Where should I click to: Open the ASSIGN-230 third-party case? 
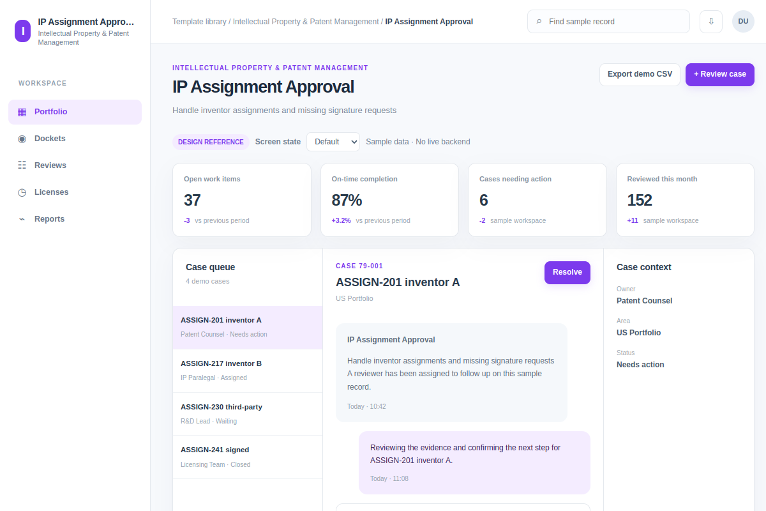248,414
